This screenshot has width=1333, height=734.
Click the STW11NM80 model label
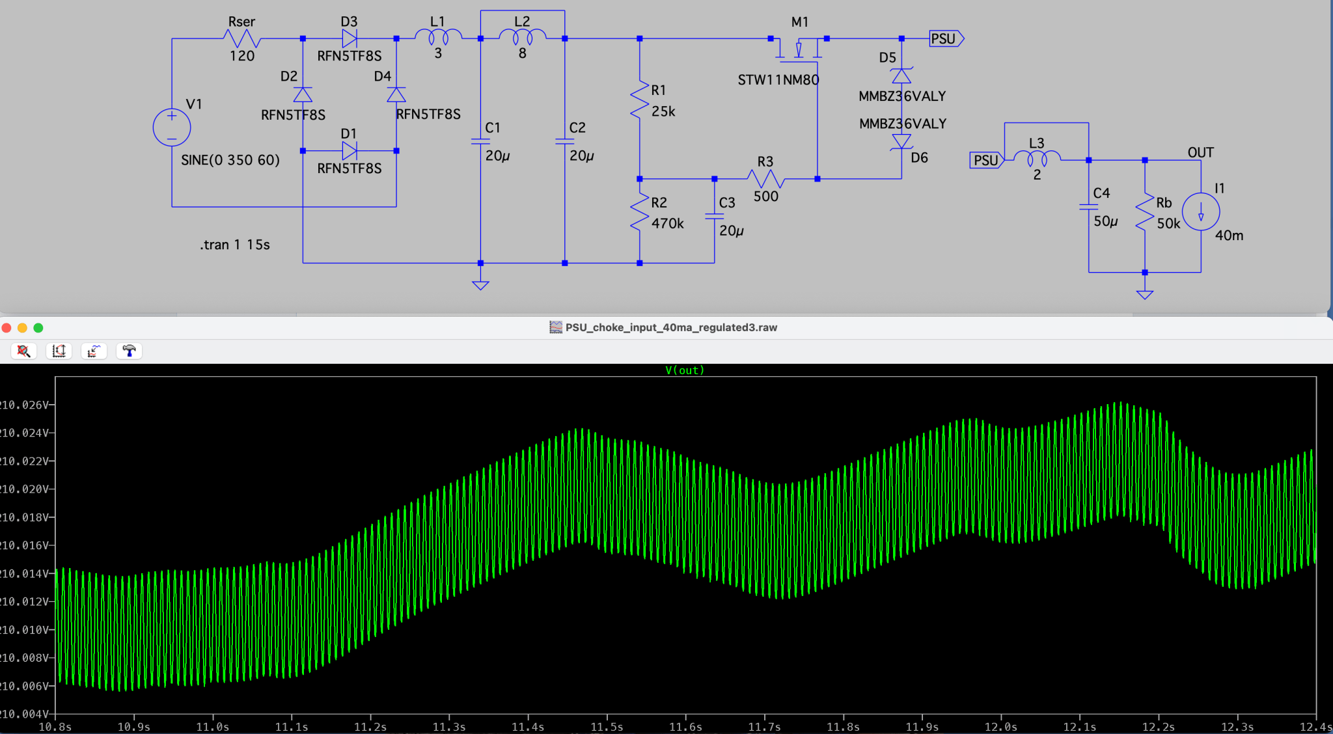tap(778, 80)
